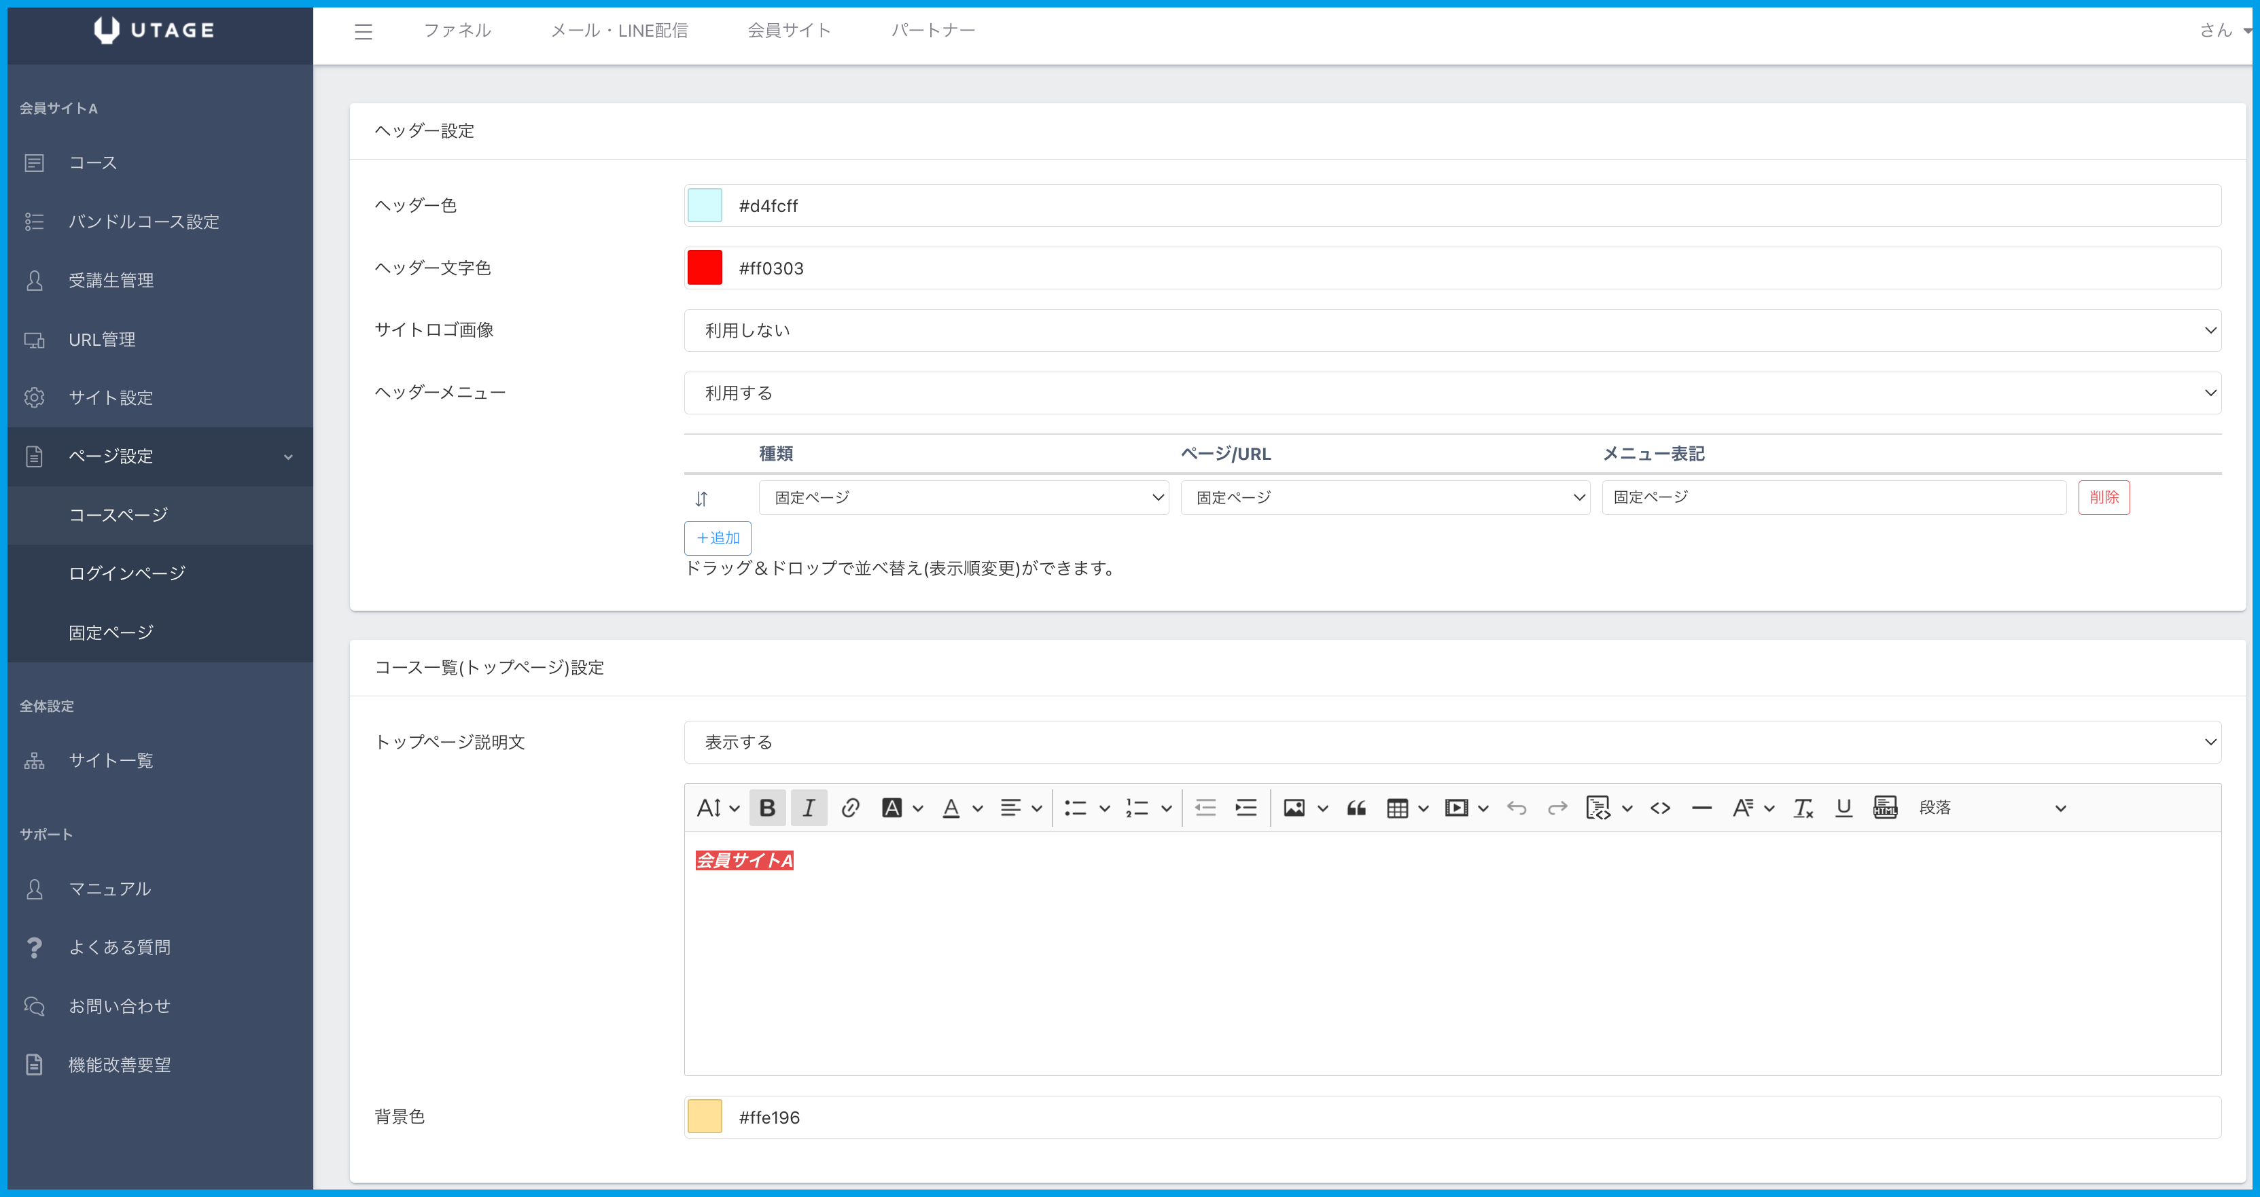Expand the トップページ説明文 dropdown

click(x=1452, y=742)
